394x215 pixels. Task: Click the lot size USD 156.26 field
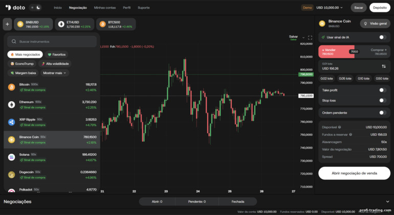coord(354,66)
